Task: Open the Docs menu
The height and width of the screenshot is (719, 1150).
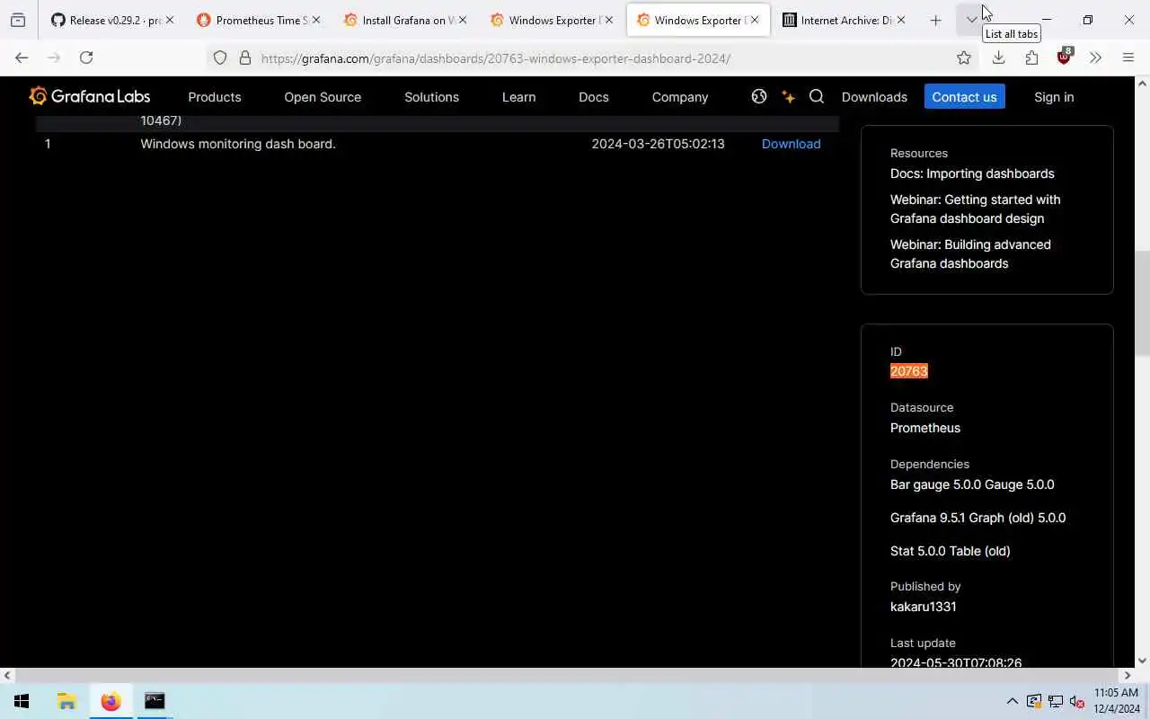Action: 594,97
